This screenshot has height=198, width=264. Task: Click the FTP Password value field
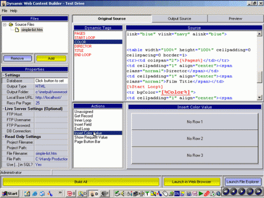coord(51,125)
